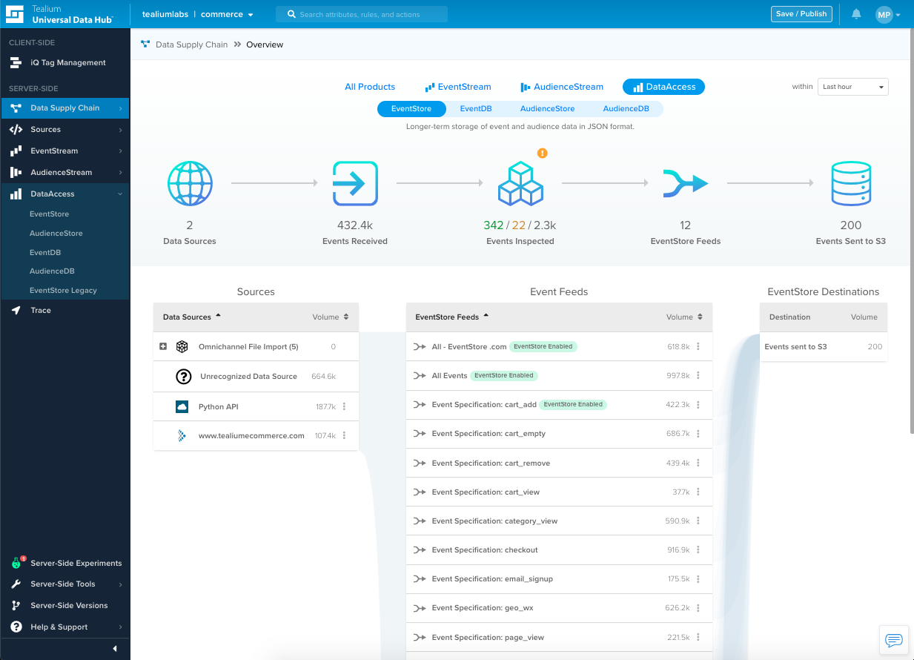Expand the Omnichannel File Import row

coord(163,346)
